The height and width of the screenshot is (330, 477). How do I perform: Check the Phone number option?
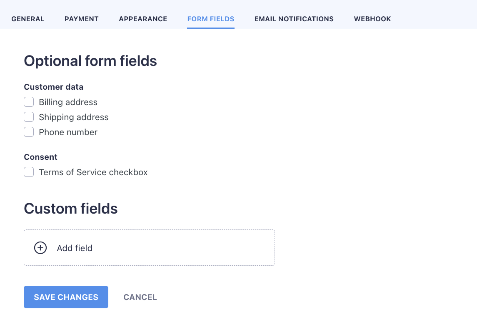click(29, 132)
